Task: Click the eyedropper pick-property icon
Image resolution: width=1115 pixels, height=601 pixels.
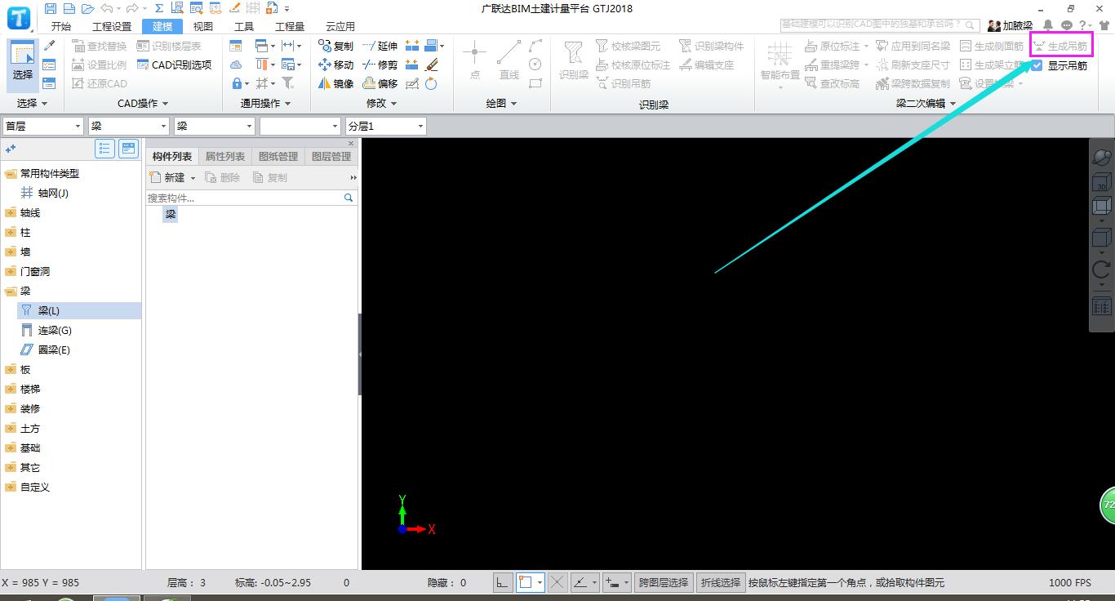Action: click(x=49, y=46)
